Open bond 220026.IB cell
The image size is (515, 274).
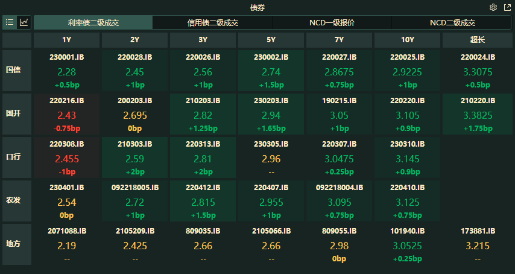(x=203, y=70)
